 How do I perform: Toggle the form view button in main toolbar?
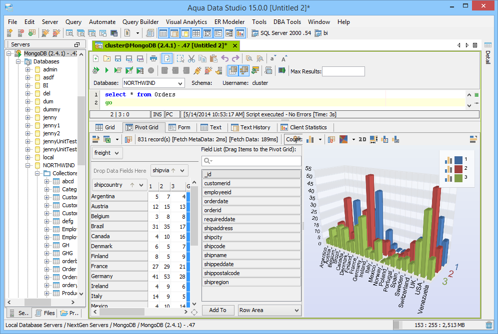(218, 33)
